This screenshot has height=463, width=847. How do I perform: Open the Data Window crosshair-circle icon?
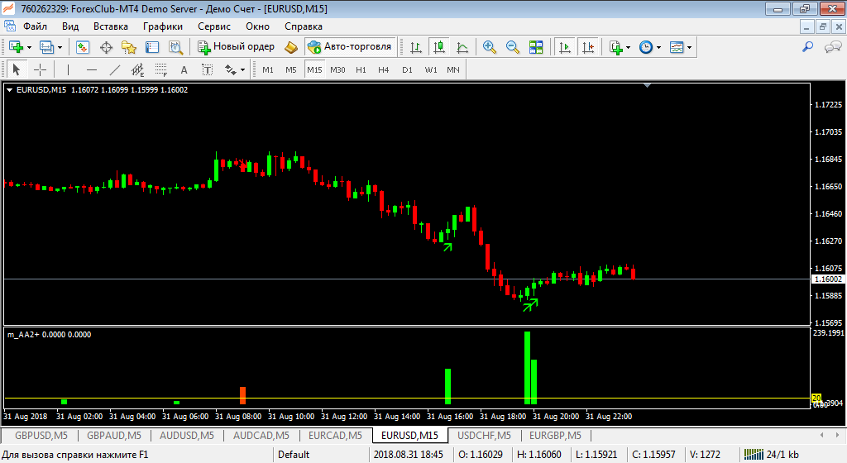point(107,47)
